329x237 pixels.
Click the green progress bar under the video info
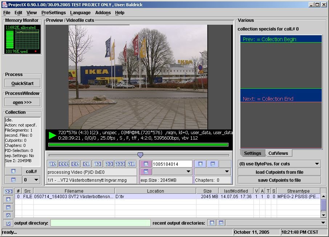(x=138, y=145)
